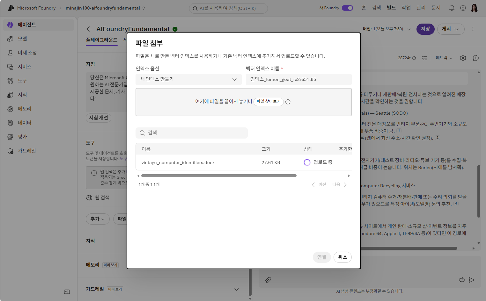Click the 상태 column header

pos(308,149)
